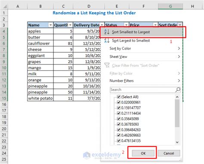Viewport: 204px width, 164px height.
Task: Uncheck the 0.396484263 value checkbox
Action: (118, 130)
